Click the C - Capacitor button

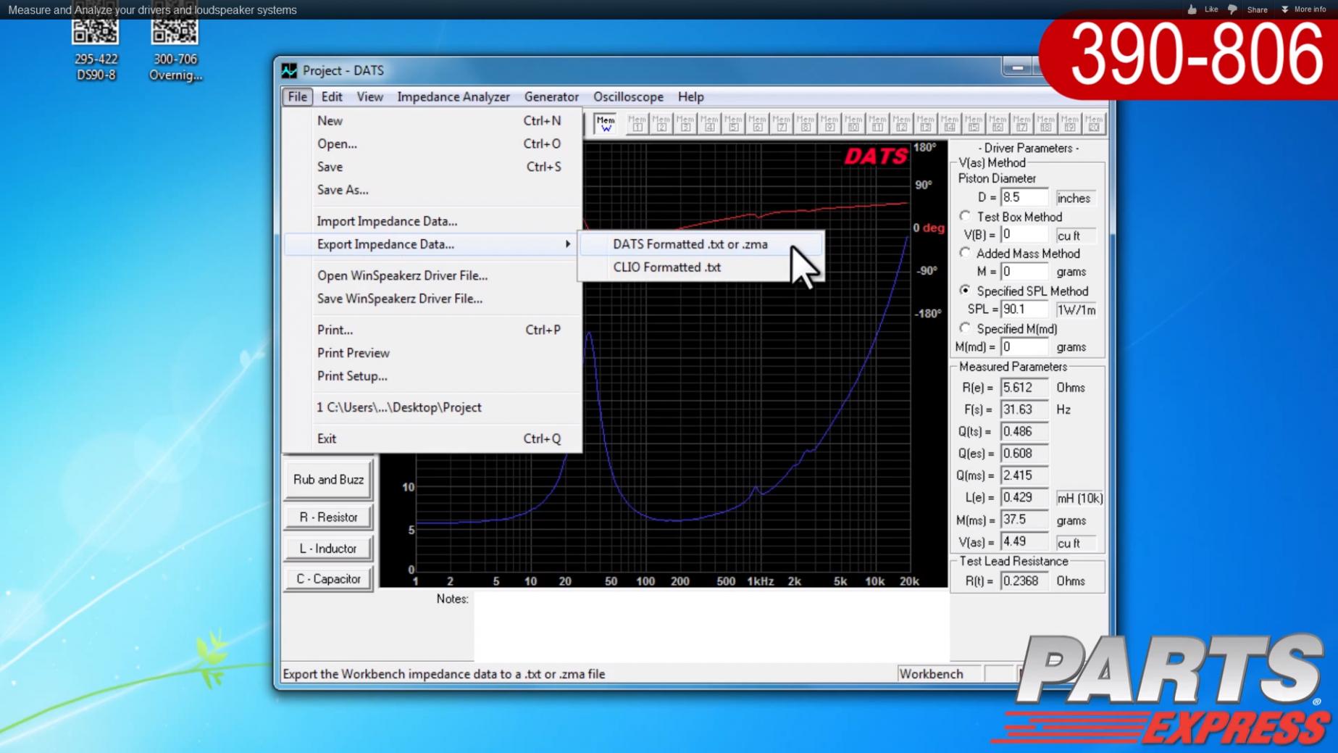pos(328,579)
